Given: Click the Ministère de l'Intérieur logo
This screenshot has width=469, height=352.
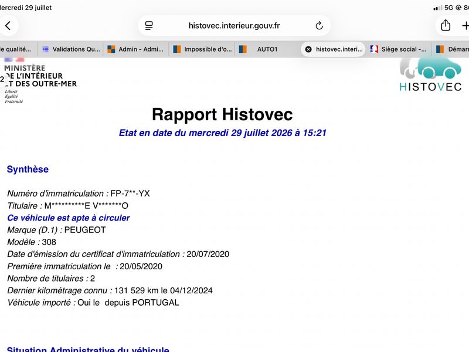Looking at the screenshot, I should (40, 81).
